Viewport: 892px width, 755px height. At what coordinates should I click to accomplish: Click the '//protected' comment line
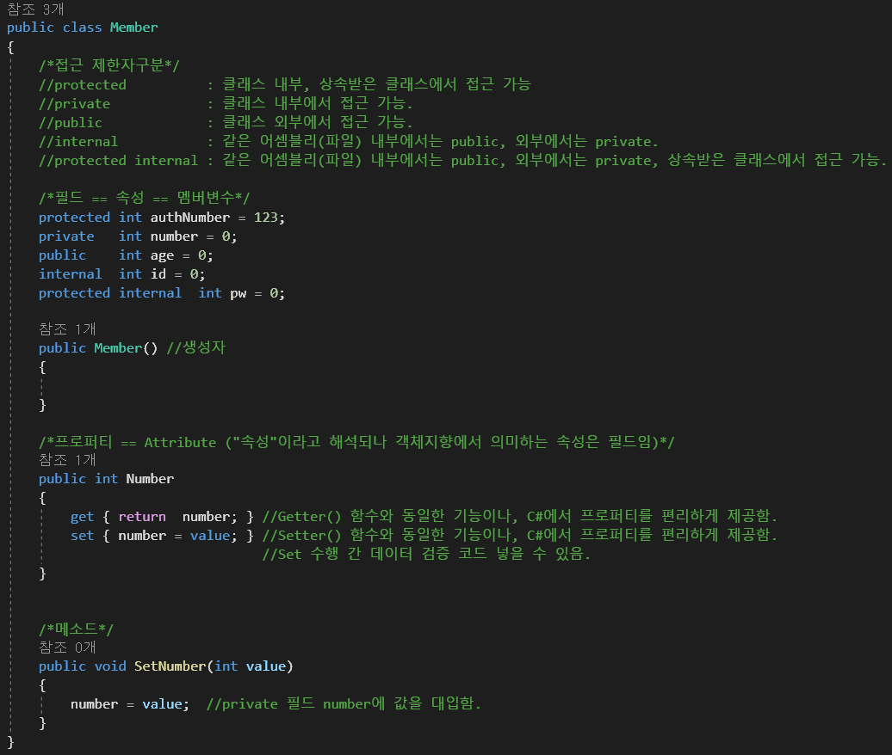[x=285, y=84]
